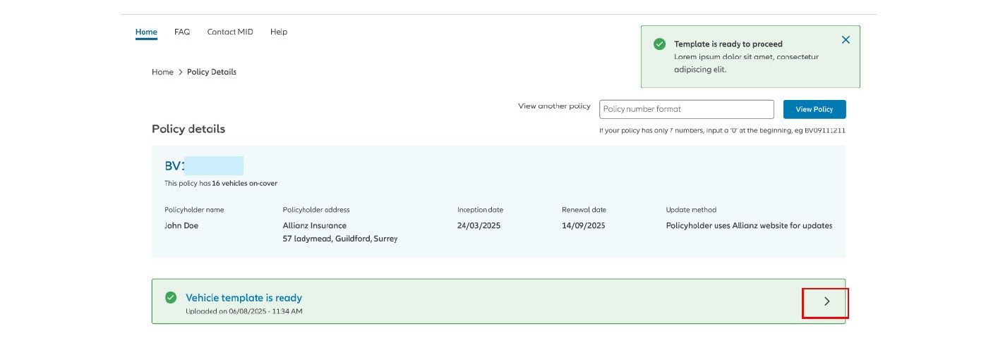Image resolution: width=998 pixels, height=345 pixels.
Task: Click the View another policy label
Action: (x=554, y=106)
